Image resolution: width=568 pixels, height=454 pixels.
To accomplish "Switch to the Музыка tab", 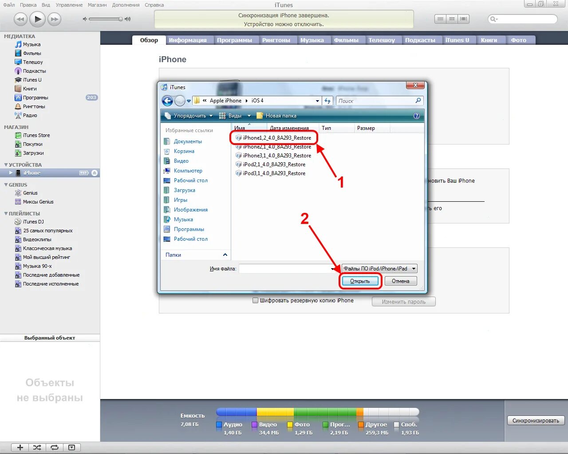I will [x=312, y=40].
